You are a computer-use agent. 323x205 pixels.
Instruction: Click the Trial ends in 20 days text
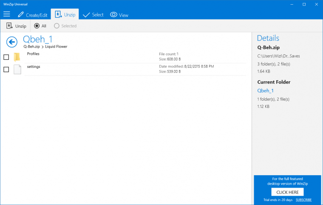point(278,200)
